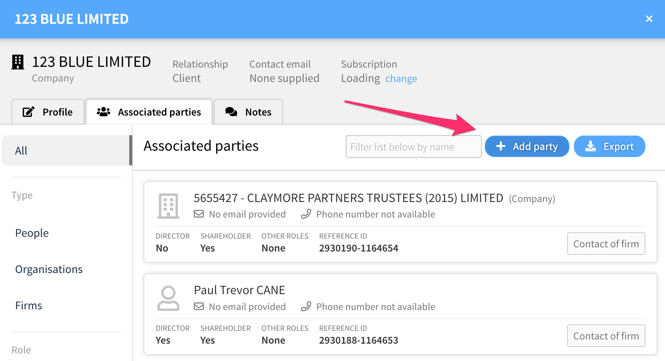Click Contact of firm for Claymore Partners
The image size is (665, 361).
point(606,244)
